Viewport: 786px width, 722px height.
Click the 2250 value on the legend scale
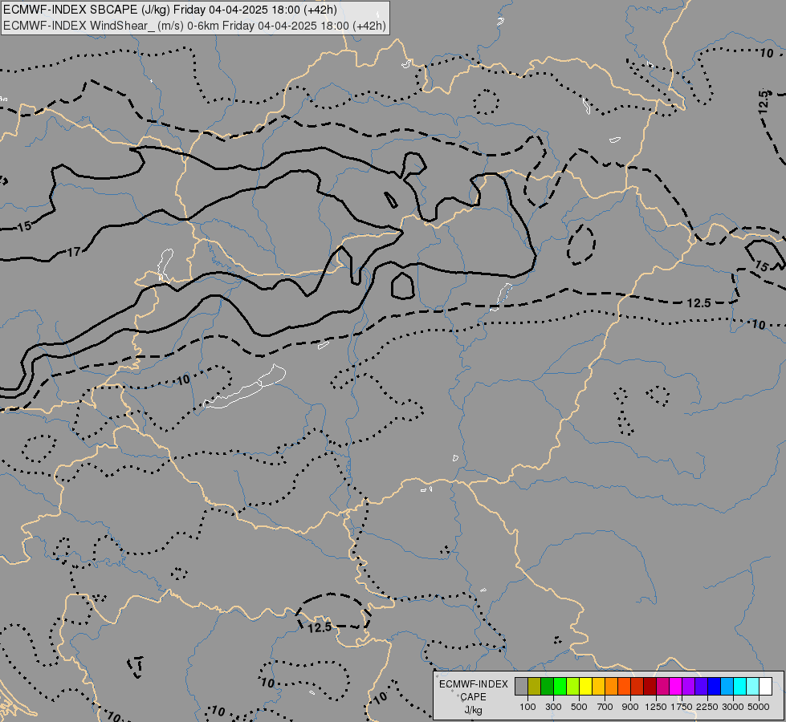click(x=707, y=707)
